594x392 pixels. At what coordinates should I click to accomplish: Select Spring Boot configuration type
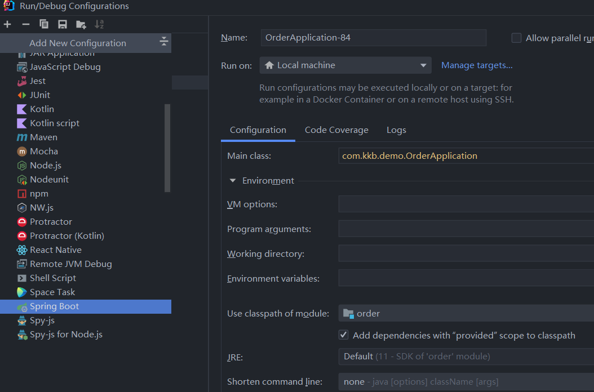coord(86,306)
